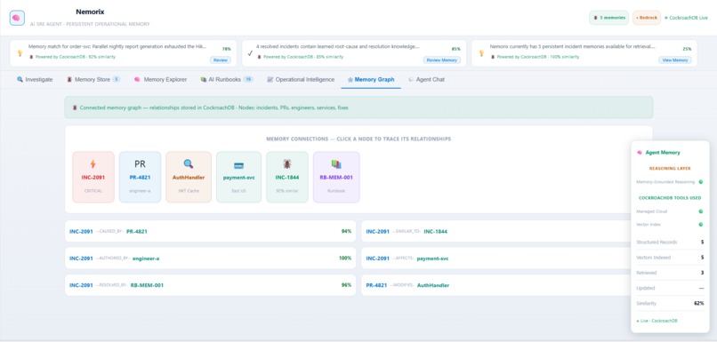The height and width of the screenshot is (342, 717).
Task: Click the lightning icon on INC-2091 node
Action: 93,164
